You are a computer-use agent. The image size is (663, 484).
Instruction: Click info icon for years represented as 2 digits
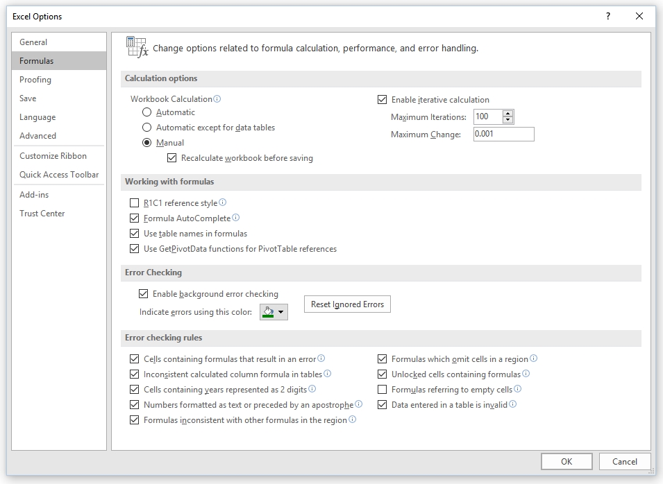312,389
